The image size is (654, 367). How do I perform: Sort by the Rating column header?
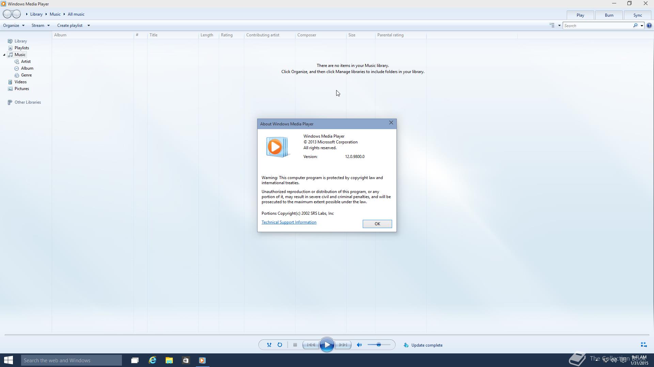tap(231, 35)
